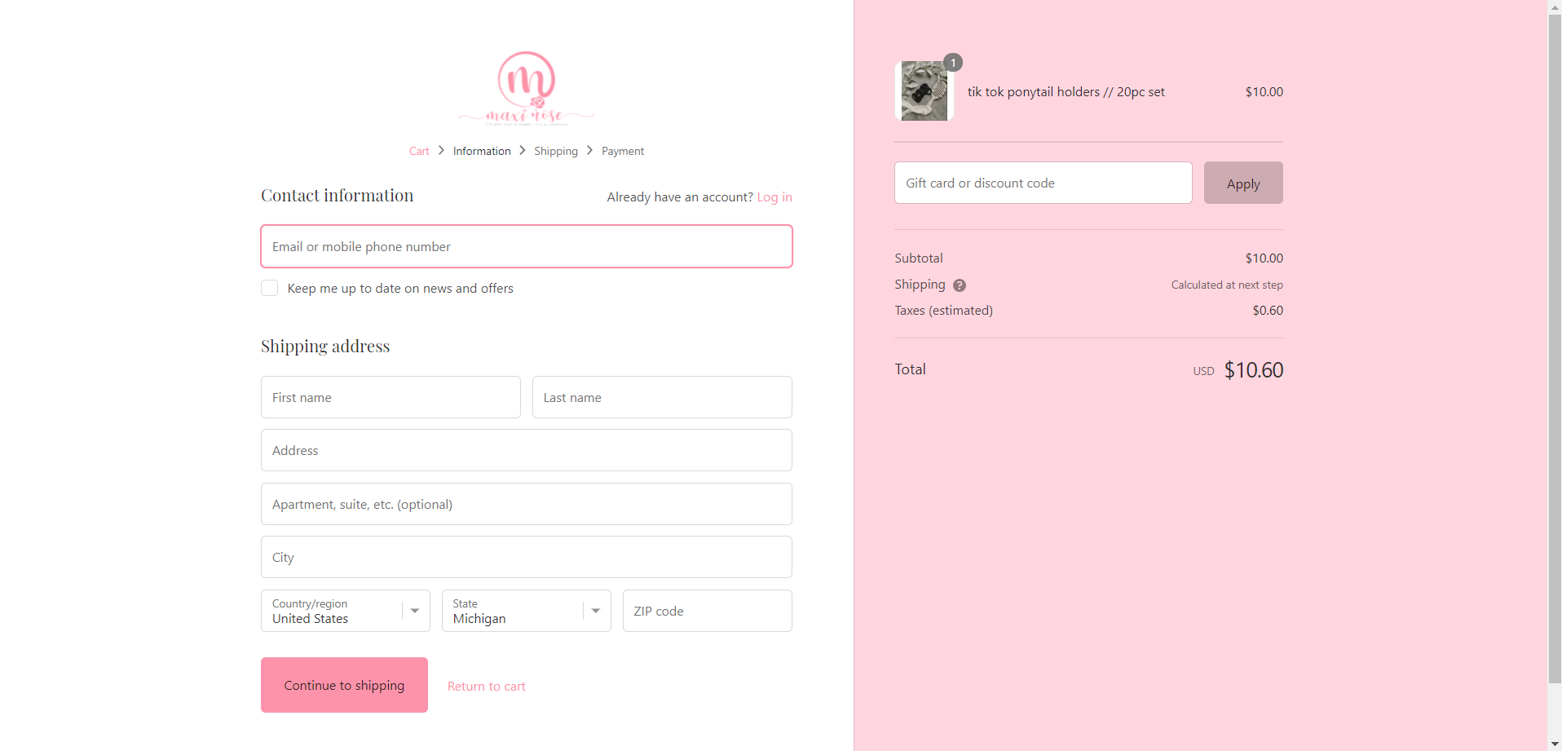Viewport: 1562px width, 751px height.
Task: Focus the Email or mobile phone field
Action: coord(526,246)
